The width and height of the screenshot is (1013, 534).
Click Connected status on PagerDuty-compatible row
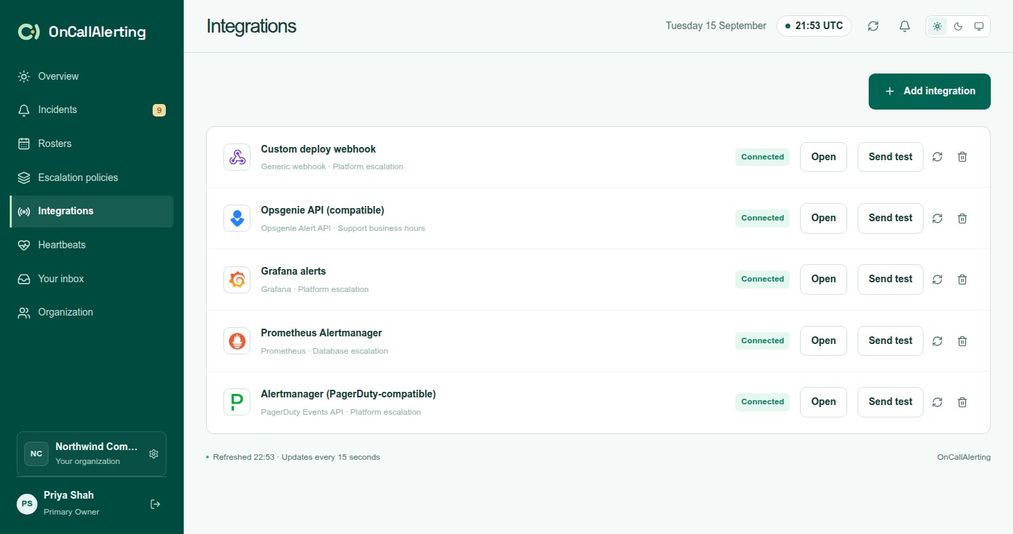[763, 402]
